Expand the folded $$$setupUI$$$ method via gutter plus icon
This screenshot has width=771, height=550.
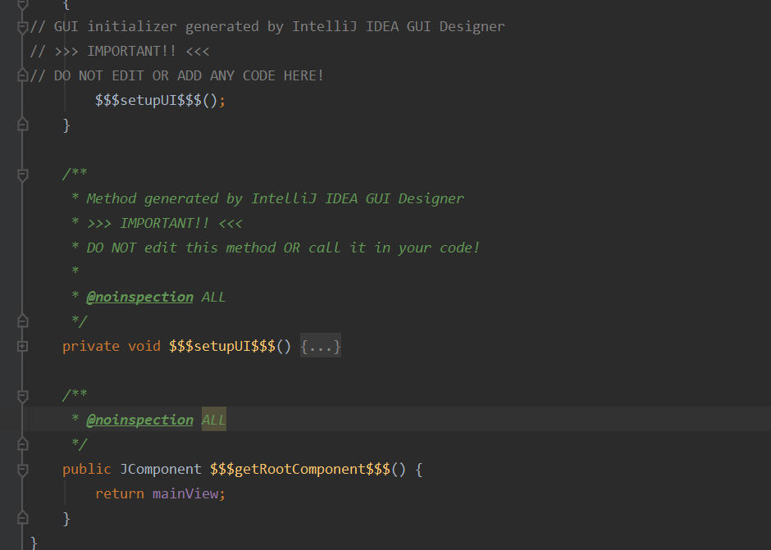coord(22,346)
